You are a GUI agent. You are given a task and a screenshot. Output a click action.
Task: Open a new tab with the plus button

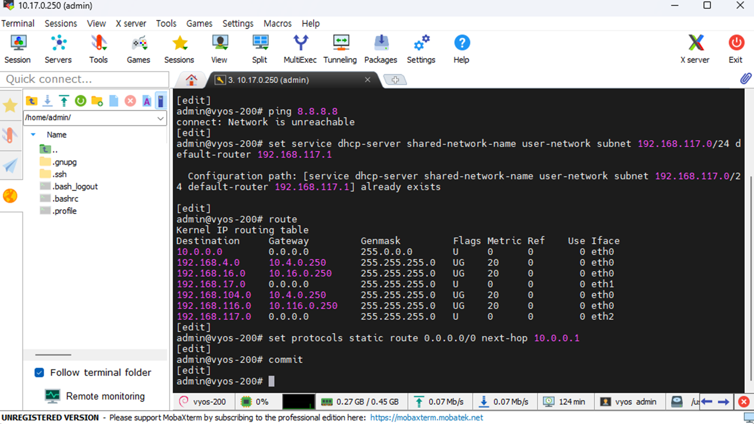395,80
